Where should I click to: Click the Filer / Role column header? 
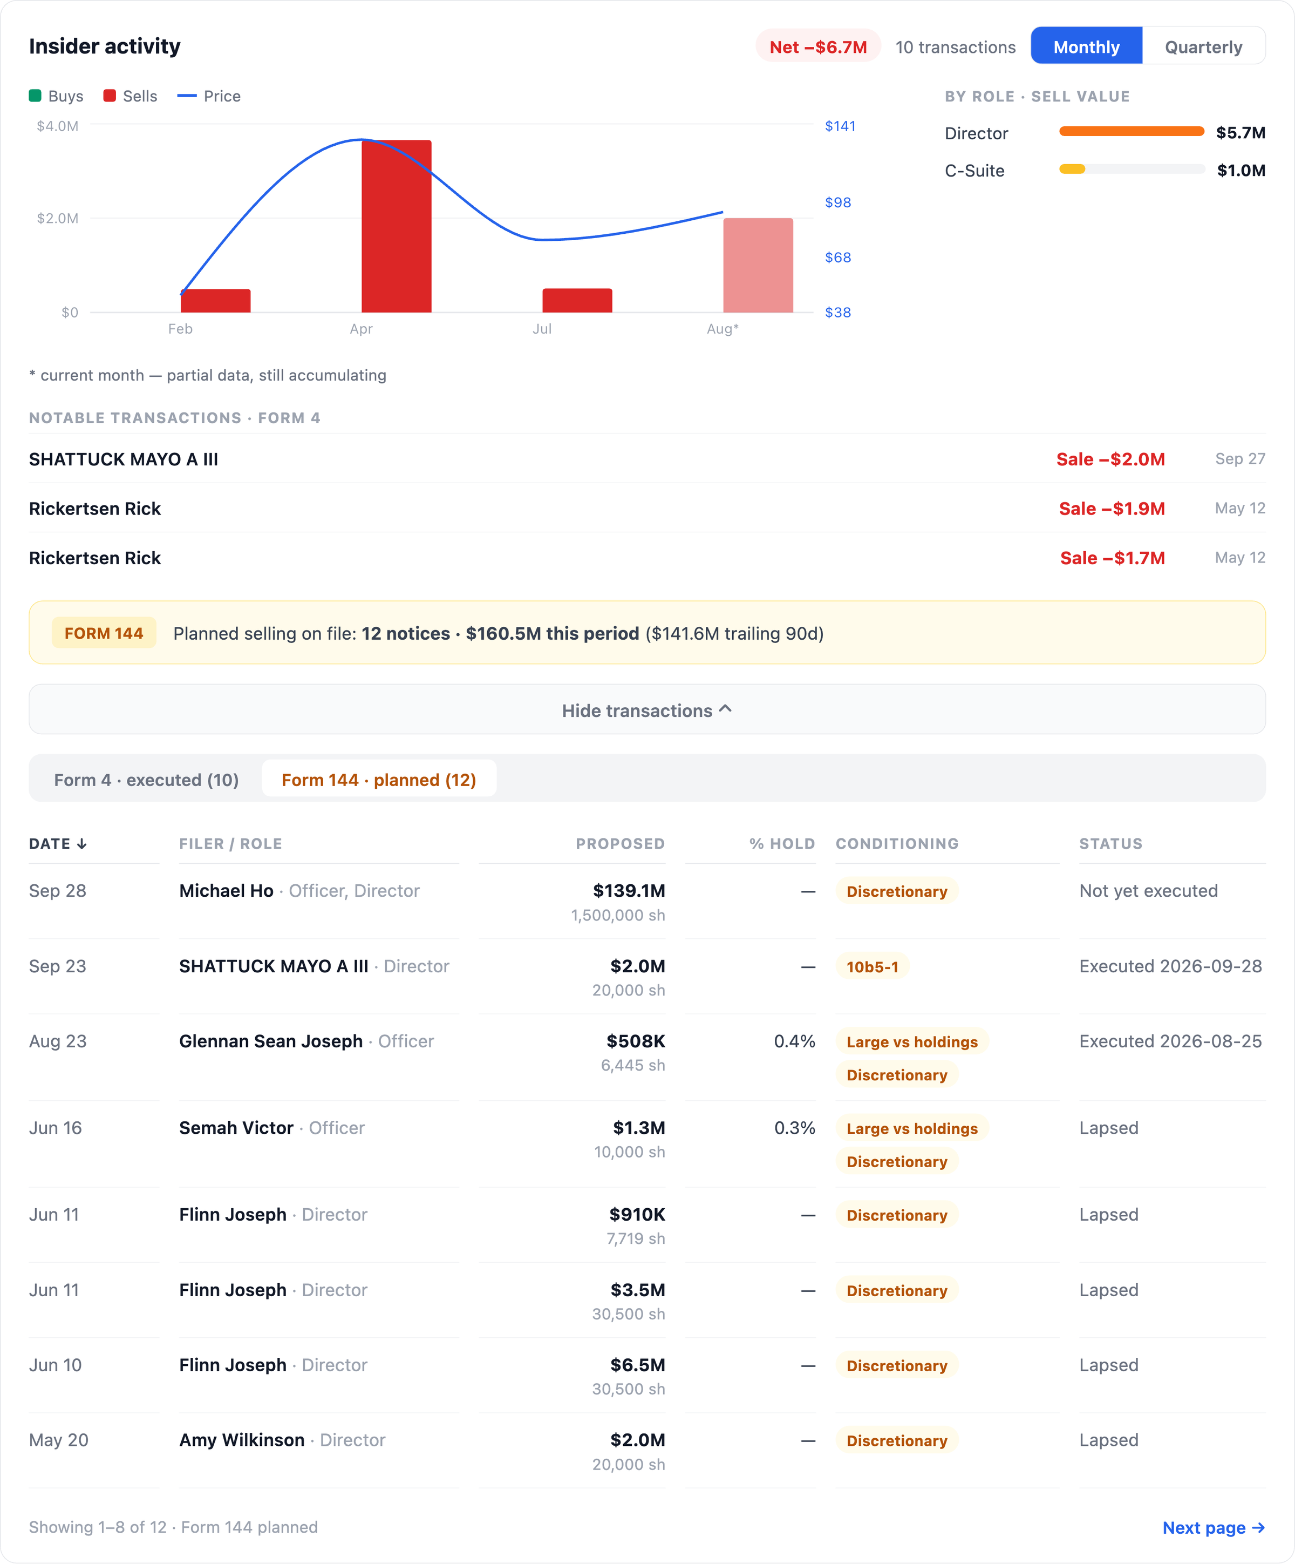point(231,843)
